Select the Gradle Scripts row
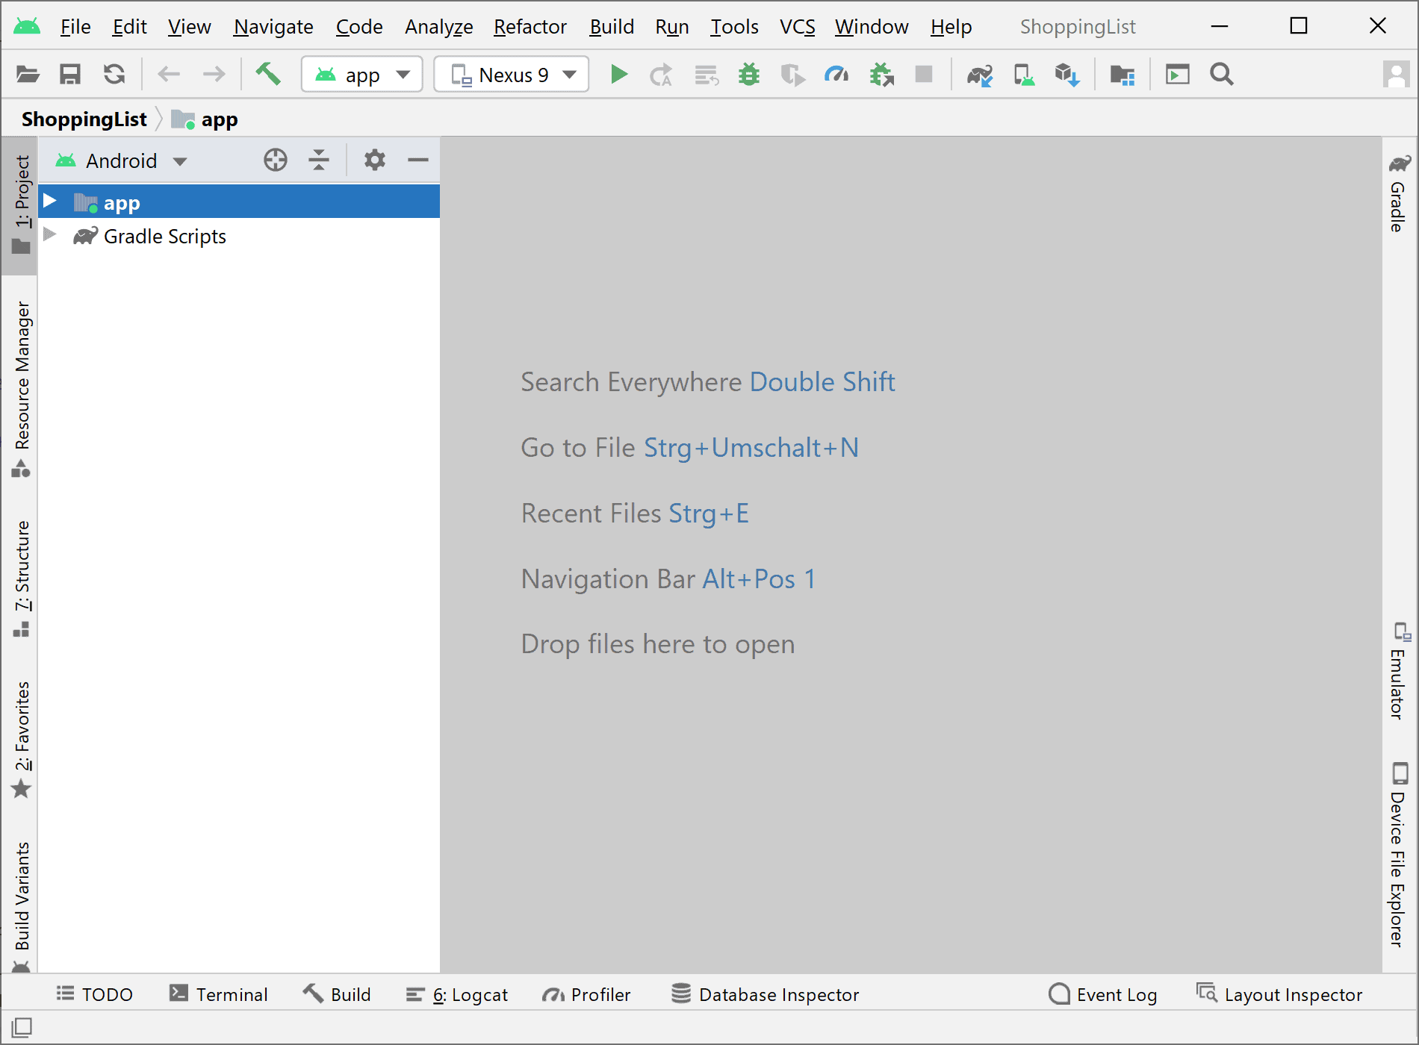The height and width of the screenshot is (1045, 1419). 239,236
